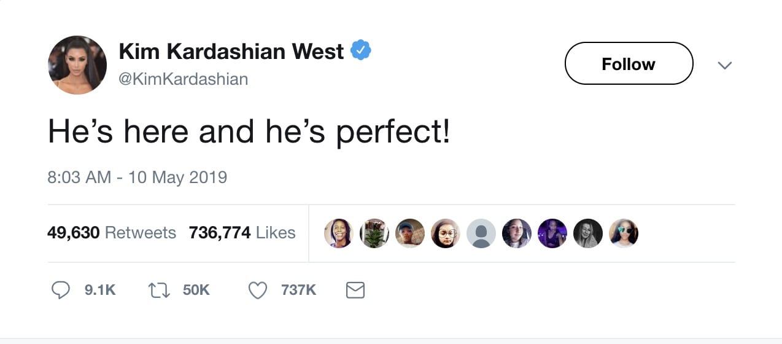This screenshot has width=782, height=344.
Task: Click the reply speech bubble icon
Action: tap(60, 290)
